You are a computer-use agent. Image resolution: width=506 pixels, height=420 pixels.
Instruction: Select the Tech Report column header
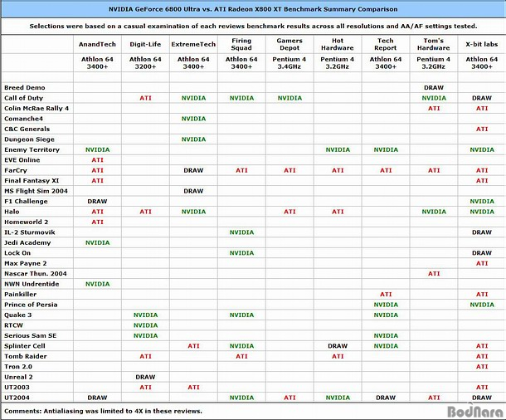[386, 44]
